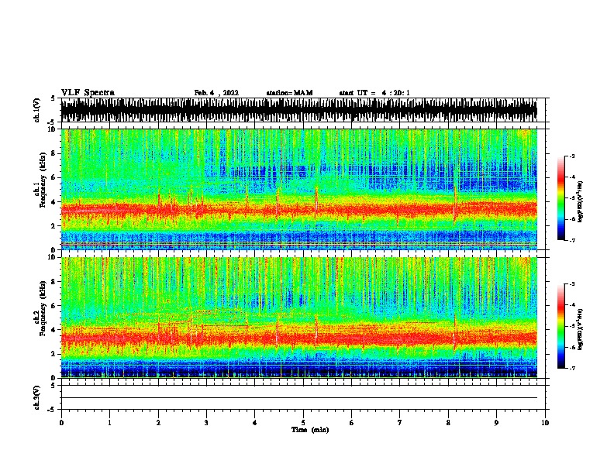The width and height of the screenshot is (614, 474).
Task: Click tick label "2" on the Time axis
Action: pos(158,423)
